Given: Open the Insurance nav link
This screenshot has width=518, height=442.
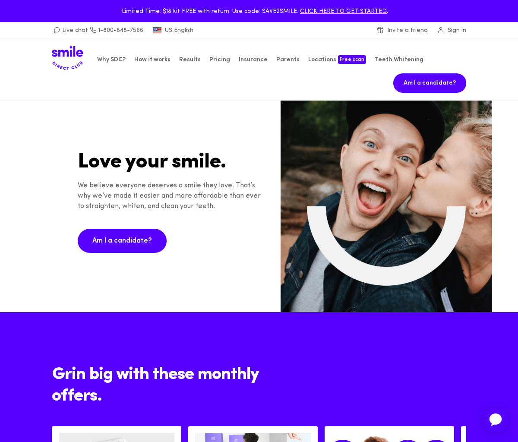Looking at the screenshot, I should (253, 60).
